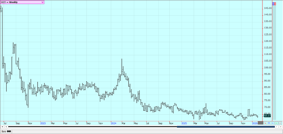The height and width of the screenshot is (134, 283).
Task: Click the blue dash icon below price axis
Action: click(x=273, y=123)
